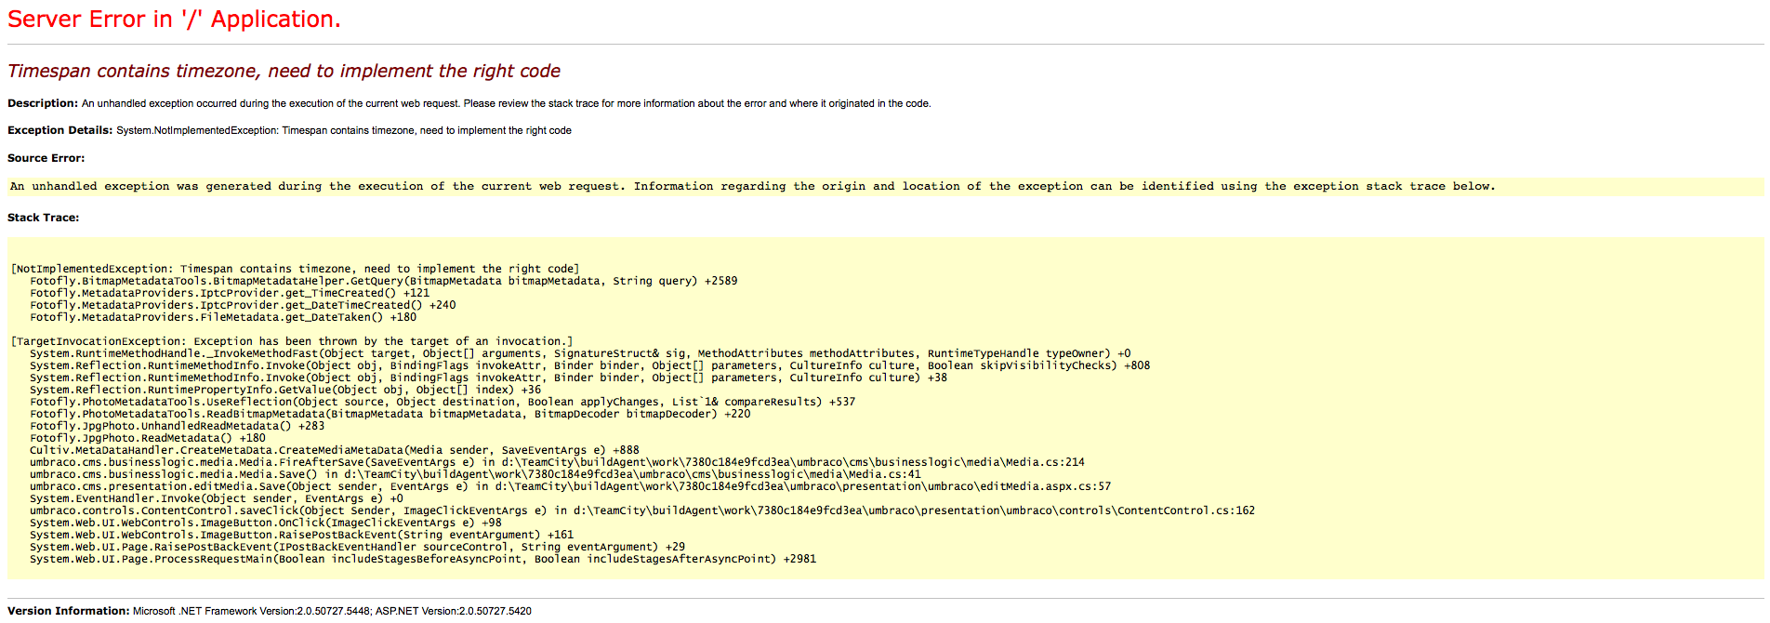The image size is (1770, 623).
Task: Click the Page.ProcessRequestMain stack trace line
Action: [422, 559]
